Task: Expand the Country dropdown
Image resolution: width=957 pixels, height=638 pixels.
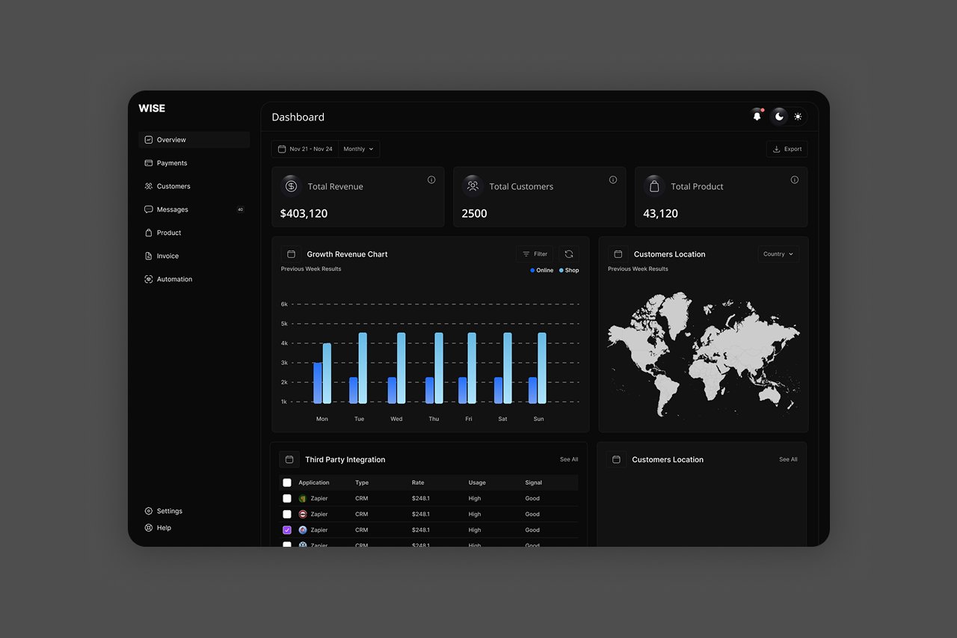Action: tap(778, 254)
